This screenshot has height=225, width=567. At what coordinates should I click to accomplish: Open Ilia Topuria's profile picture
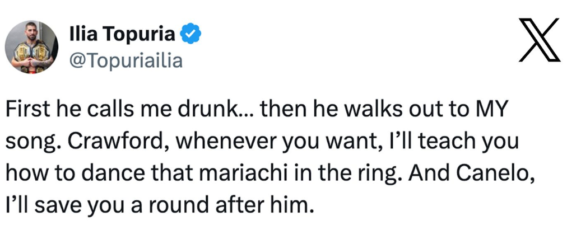31,47
